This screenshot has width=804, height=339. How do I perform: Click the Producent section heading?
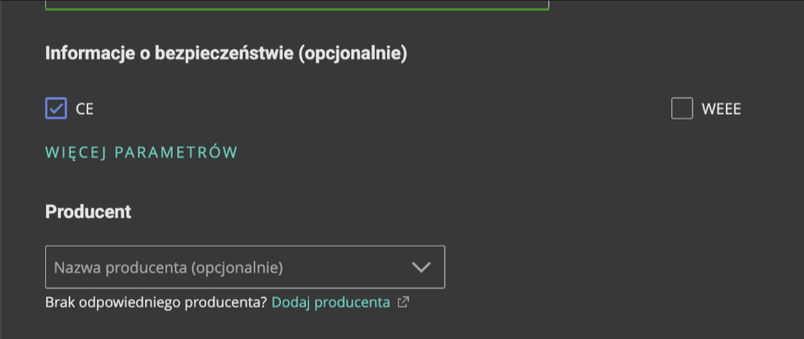click(x=89, y=212)
